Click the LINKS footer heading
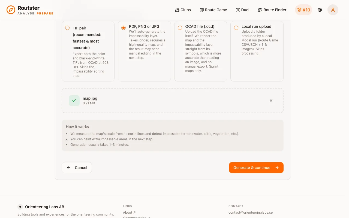The image size is (349, 218). (128, 206)
